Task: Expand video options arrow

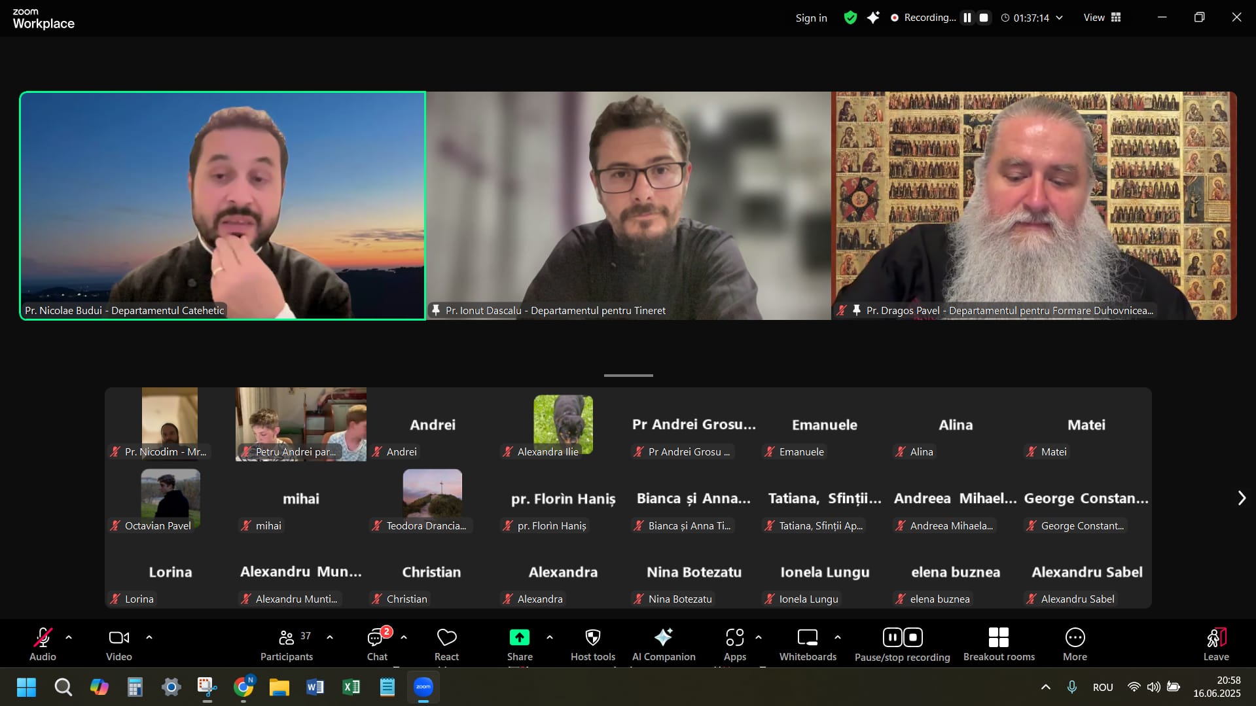Action: click(x=149, y=637)
